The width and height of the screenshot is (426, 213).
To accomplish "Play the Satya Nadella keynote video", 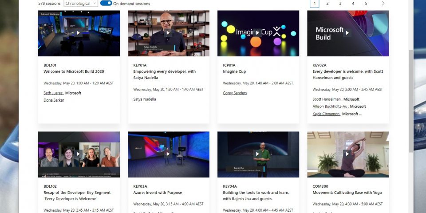I will click(x=168, y=33).
